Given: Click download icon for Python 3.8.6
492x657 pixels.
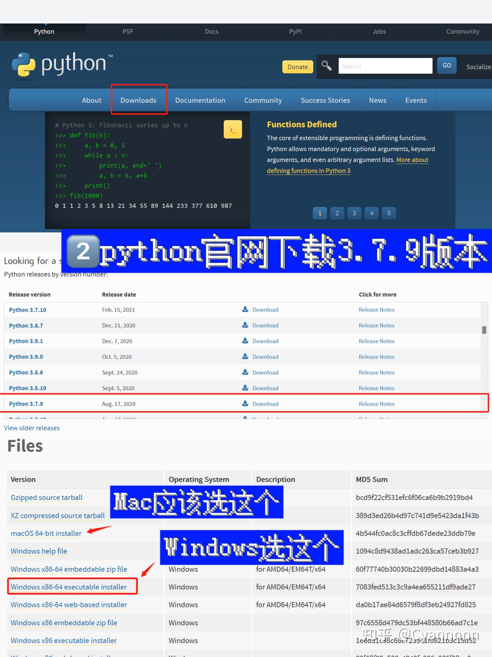Looking at the screenshot, I should click(245, 373).
